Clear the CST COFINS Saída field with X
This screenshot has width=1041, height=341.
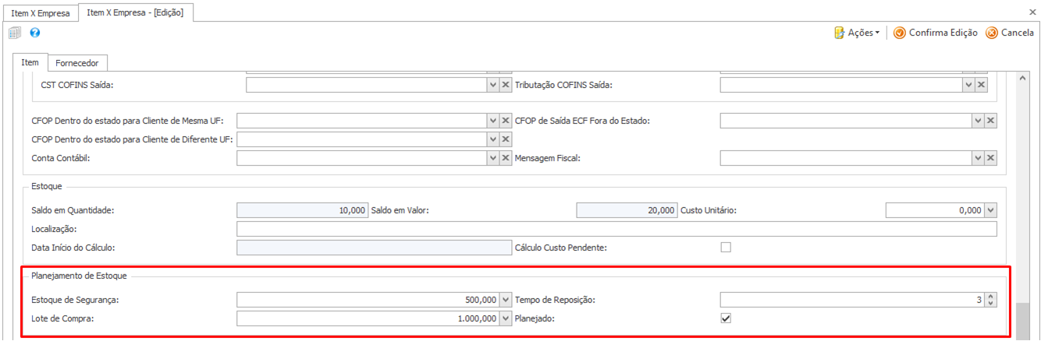505,85
